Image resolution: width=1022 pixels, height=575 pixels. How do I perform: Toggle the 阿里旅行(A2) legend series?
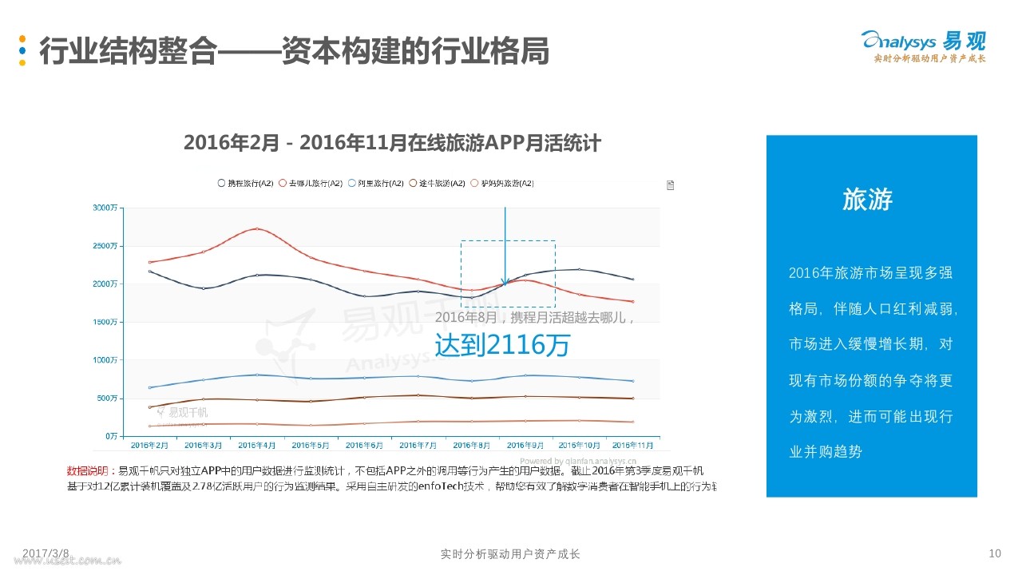(x=375, y=184)
